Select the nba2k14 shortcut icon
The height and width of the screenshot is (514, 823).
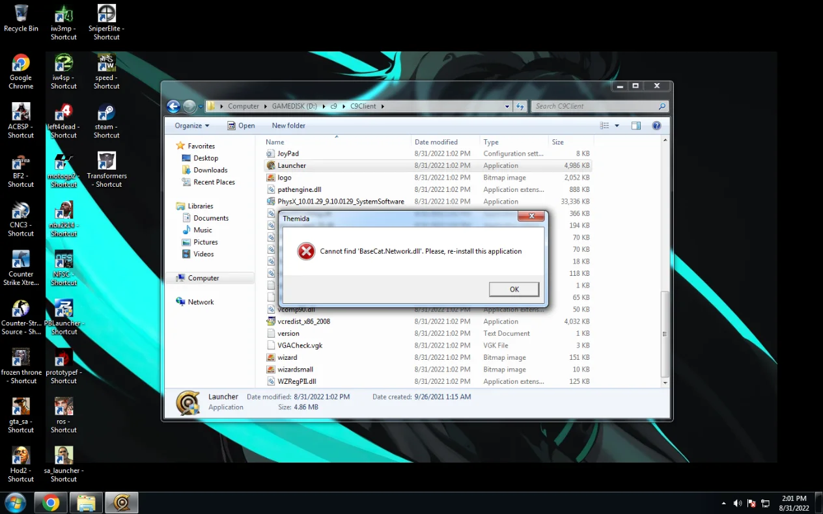pos(64,219)
